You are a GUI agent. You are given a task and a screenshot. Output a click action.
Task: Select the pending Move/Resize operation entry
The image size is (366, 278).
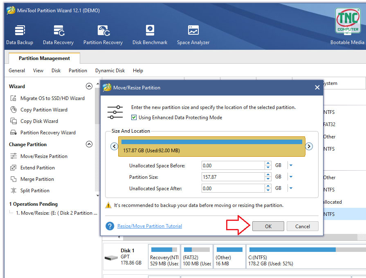tap(56, 213)
